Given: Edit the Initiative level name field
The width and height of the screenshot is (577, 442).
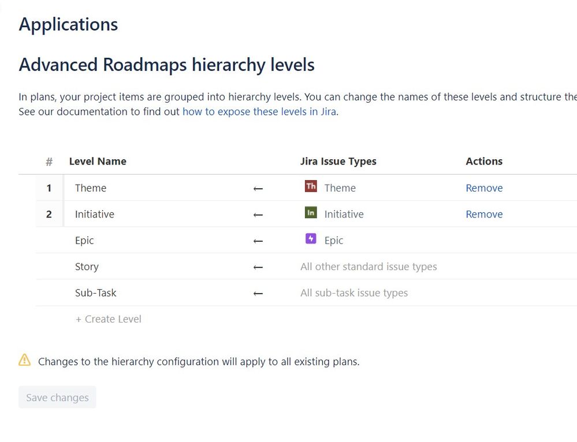Looking at the screenshot, I should [95, 214].
